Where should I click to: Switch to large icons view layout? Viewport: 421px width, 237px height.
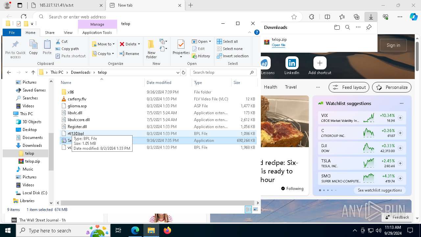[x=256, y=209]
